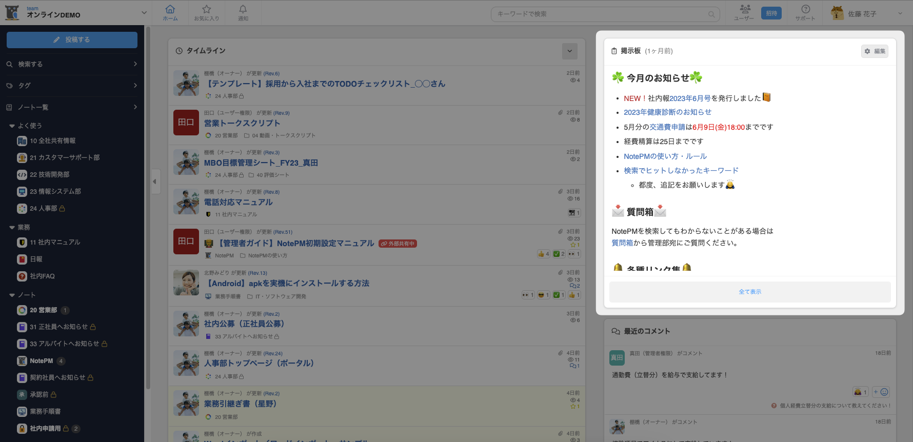Image resolution: width=913 pixels, height=442 pixels.
Task: Toggle the sunglasses emoji reaction on Android post
Action: pyautogui.click(x=543, y=295)
